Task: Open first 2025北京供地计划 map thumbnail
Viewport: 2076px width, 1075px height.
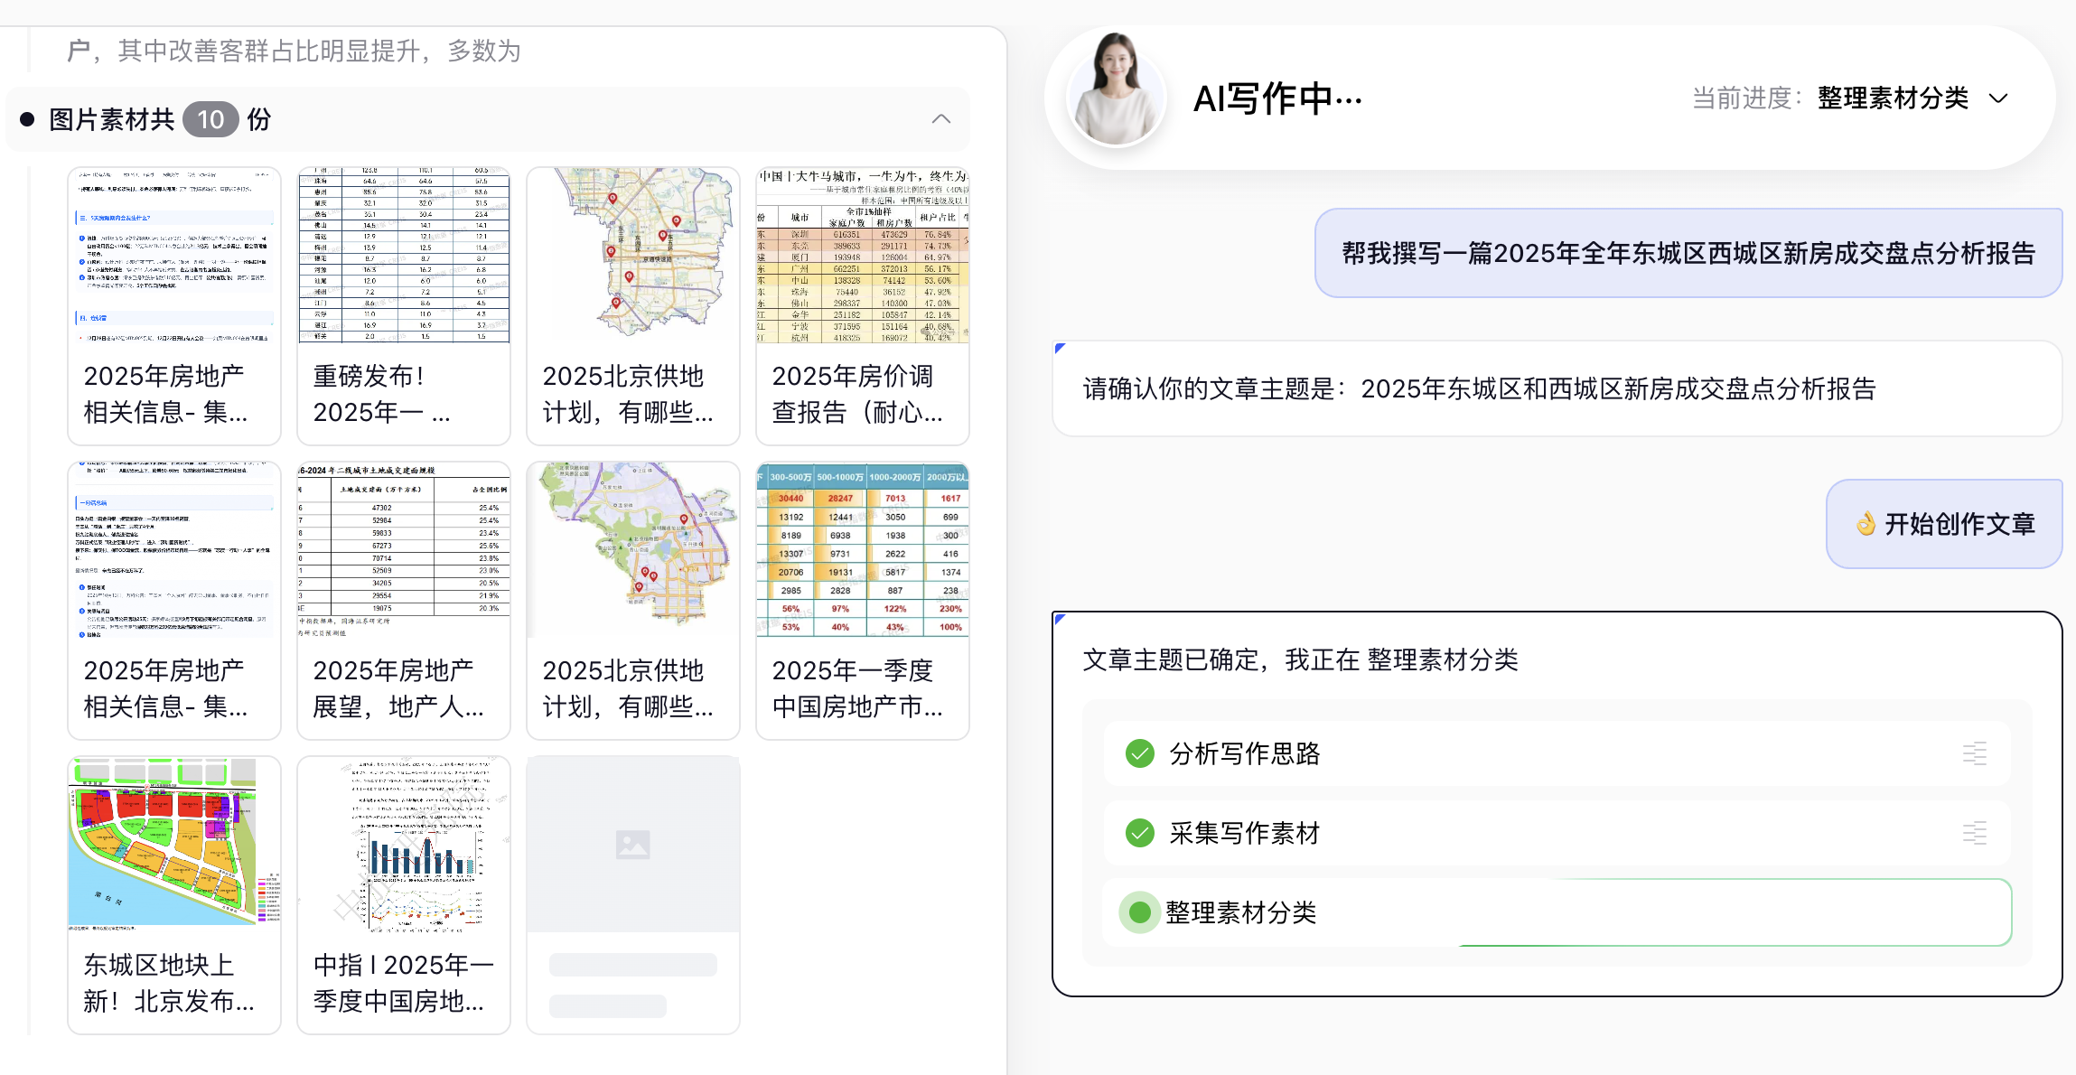Action: click(632, 255)
